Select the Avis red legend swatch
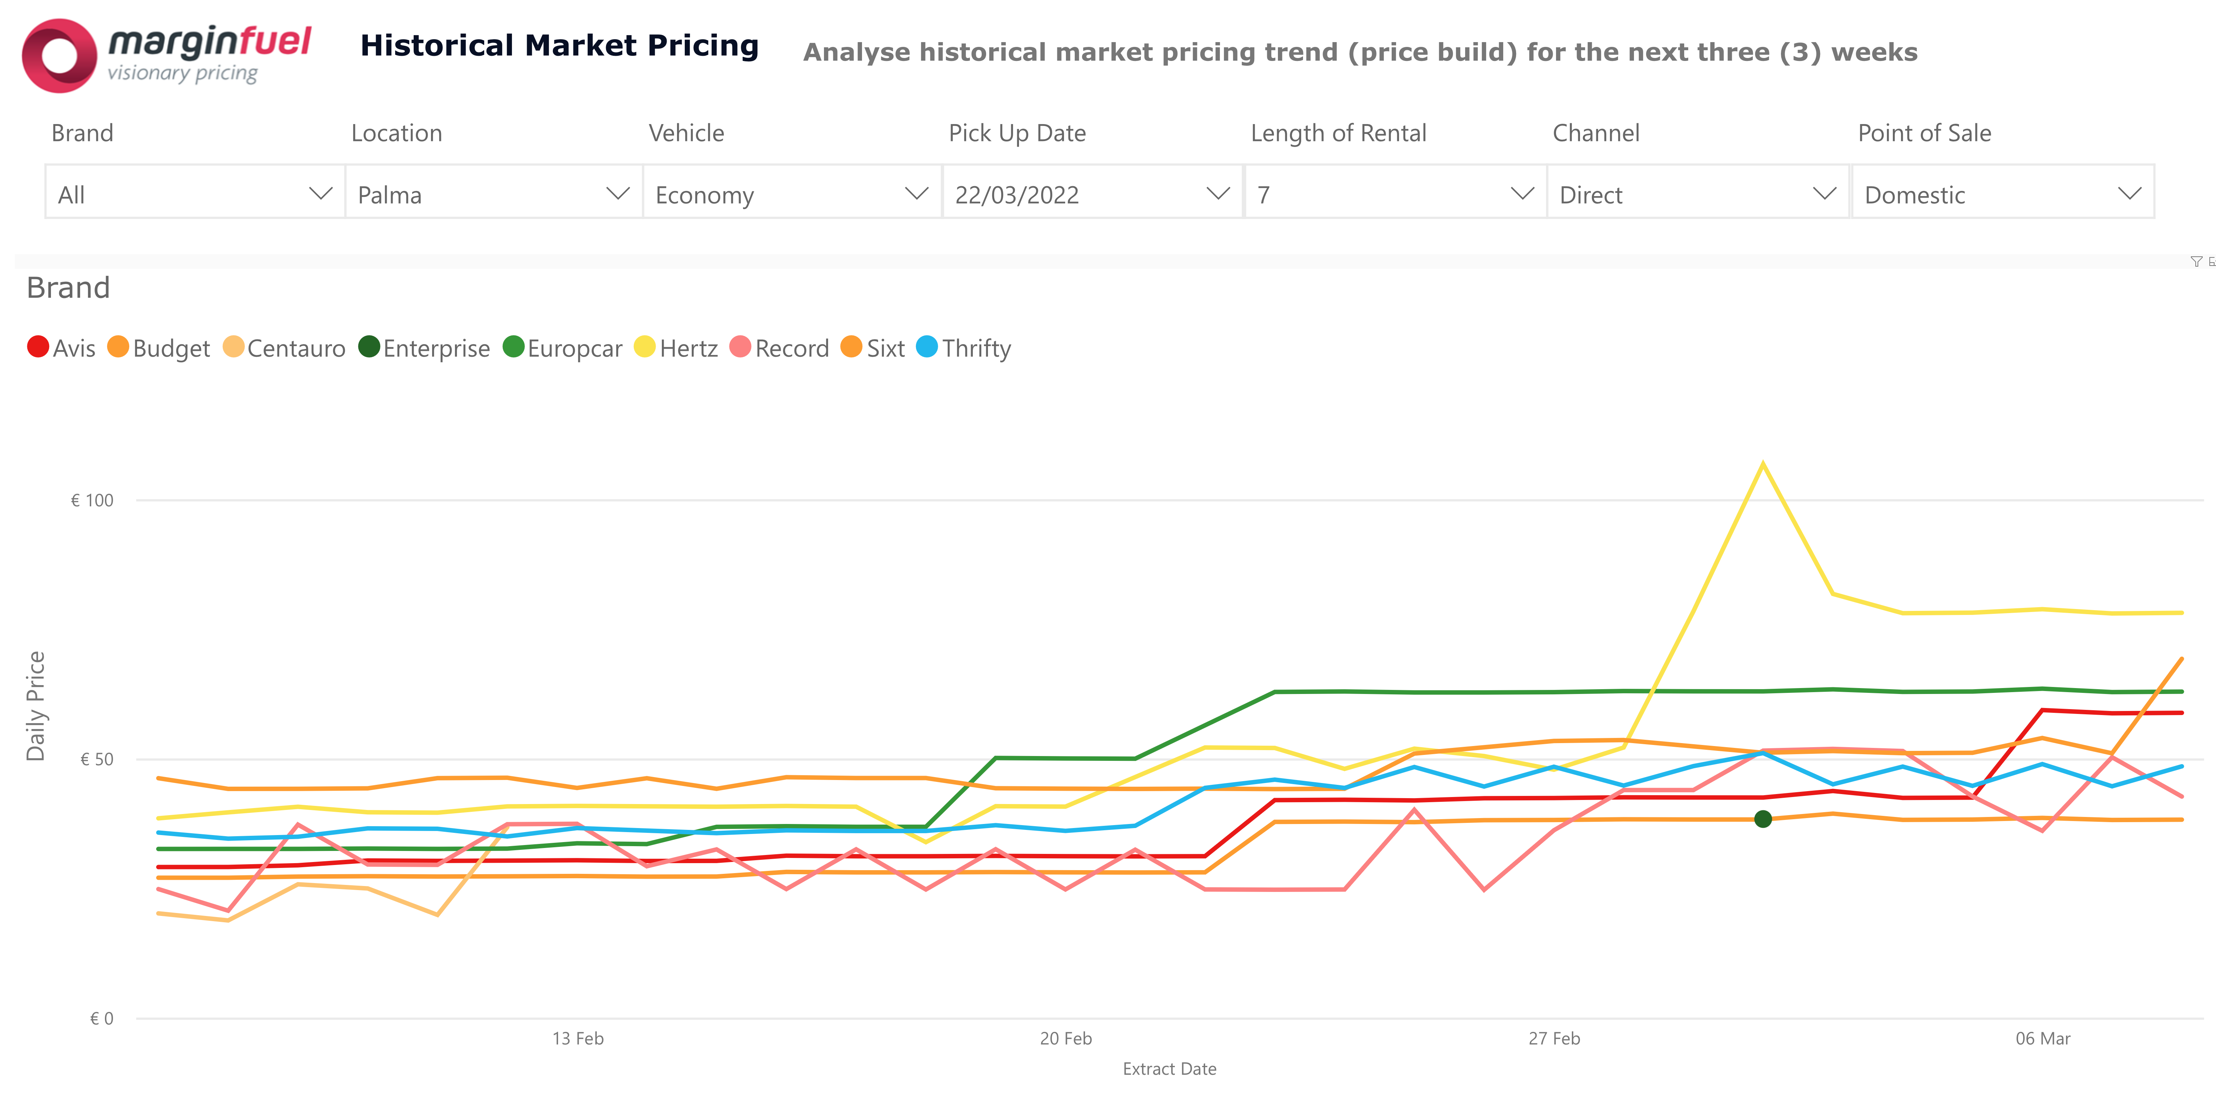Image resolution: width=2216 pixels, height=1108 pixels. [38, 347]
